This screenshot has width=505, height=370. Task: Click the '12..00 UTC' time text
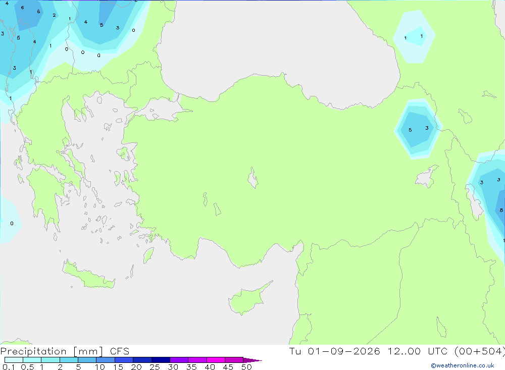pos(417,351)
